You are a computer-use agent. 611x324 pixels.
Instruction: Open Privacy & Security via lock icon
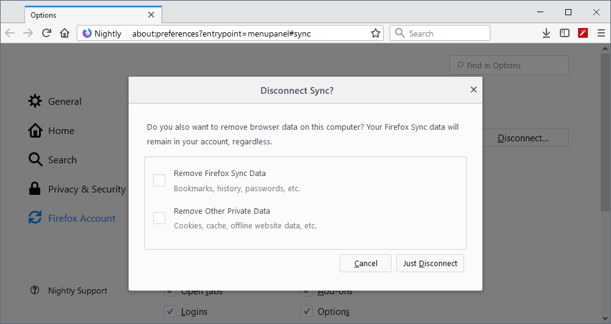tap(35, 189)
